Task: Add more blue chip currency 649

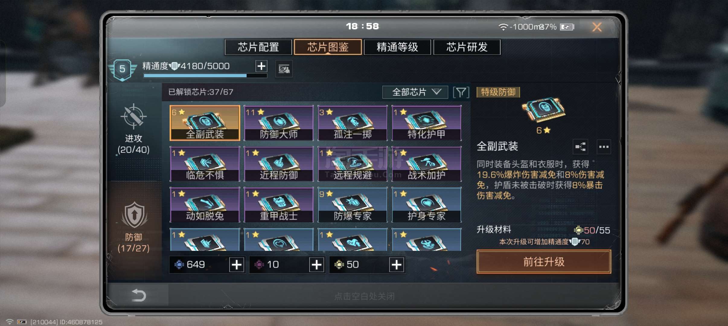Action: (236, 265)
